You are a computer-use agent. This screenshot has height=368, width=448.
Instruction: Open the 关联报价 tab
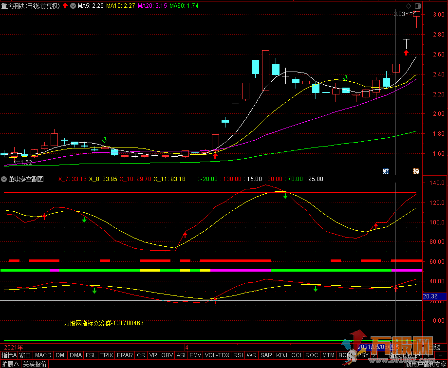35,364
